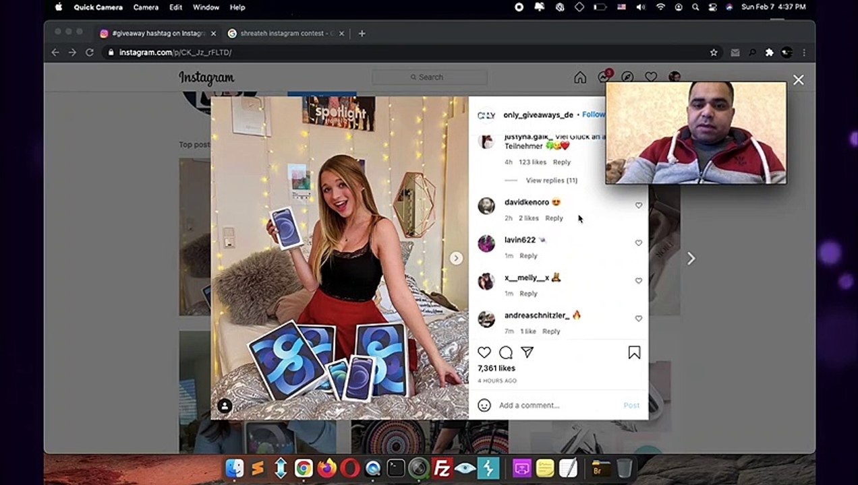Share the post with paper plane icon
The height and width of the screenshot is (485, 858).
tap(527, 352)
